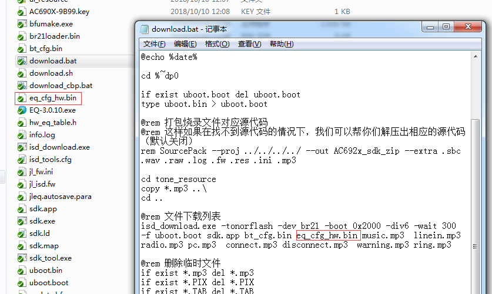Select the br21loader.bin file name
Screen dimensions: 492x294
pos(55,36)
